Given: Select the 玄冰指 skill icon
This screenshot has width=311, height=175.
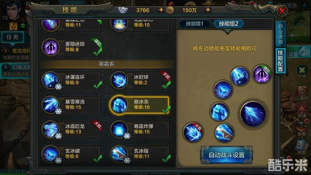Looking at the screenshot, I should click(119, 154).
